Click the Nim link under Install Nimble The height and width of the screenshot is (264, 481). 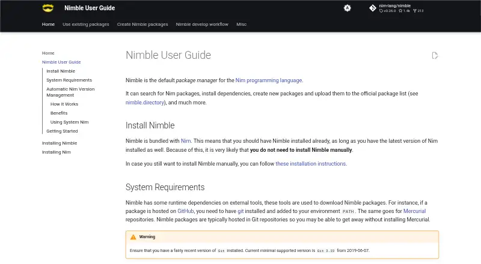tap(186, 141)
